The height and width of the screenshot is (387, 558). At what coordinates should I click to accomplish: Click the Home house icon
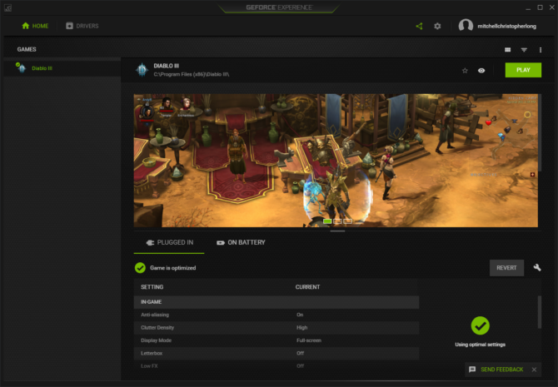[25, 26]
